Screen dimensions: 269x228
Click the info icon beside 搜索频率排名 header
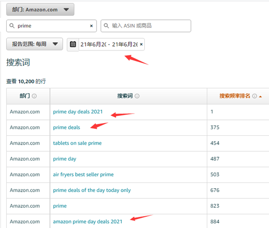tap(254, 96)
